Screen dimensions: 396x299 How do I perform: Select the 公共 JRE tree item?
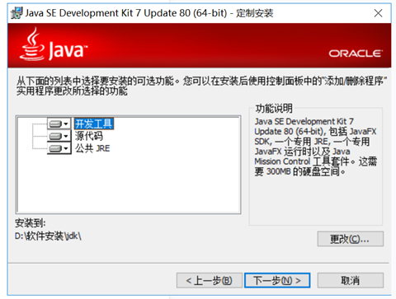click(x=92, y=148)
